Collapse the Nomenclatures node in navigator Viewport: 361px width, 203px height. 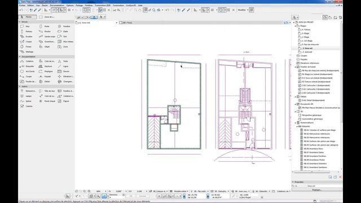click(296, 123)
